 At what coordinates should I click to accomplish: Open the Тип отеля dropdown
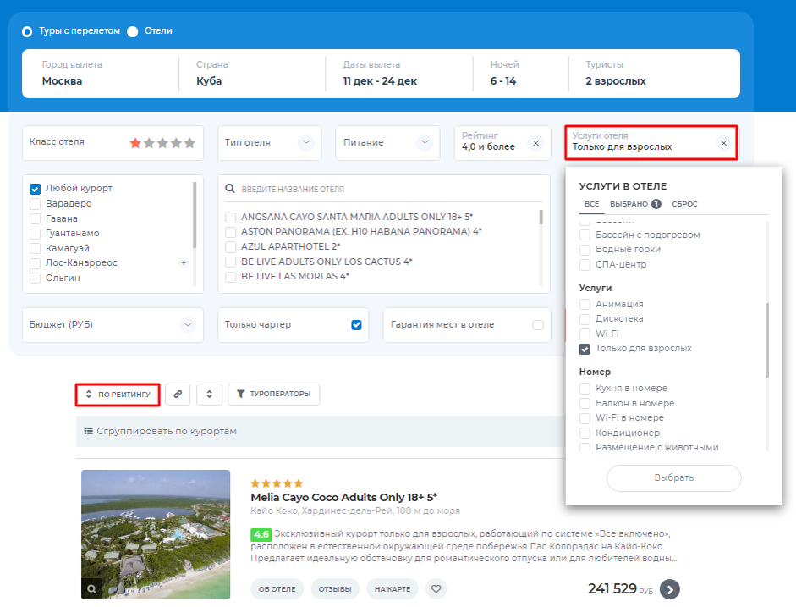270,143
